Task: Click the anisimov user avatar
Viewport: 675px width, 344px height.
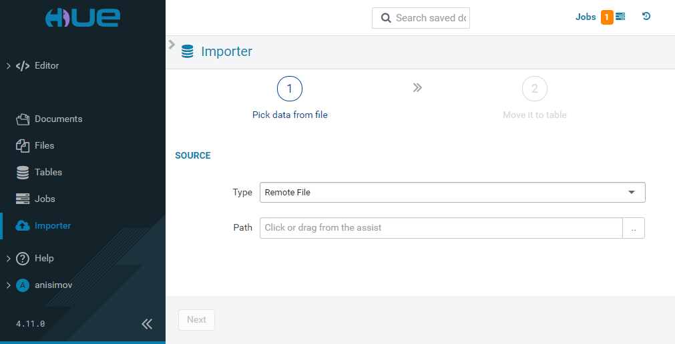Action: (x=23, y=285)
